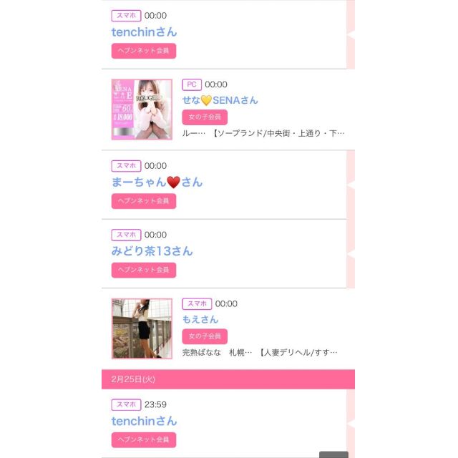Click ヘブンネット会員 badge under みどり茶13さん

tap(144, 270)
